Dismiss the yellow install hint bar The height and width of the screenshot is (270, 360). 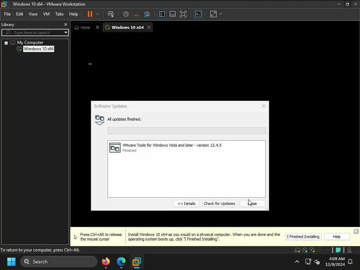[356, 231]
